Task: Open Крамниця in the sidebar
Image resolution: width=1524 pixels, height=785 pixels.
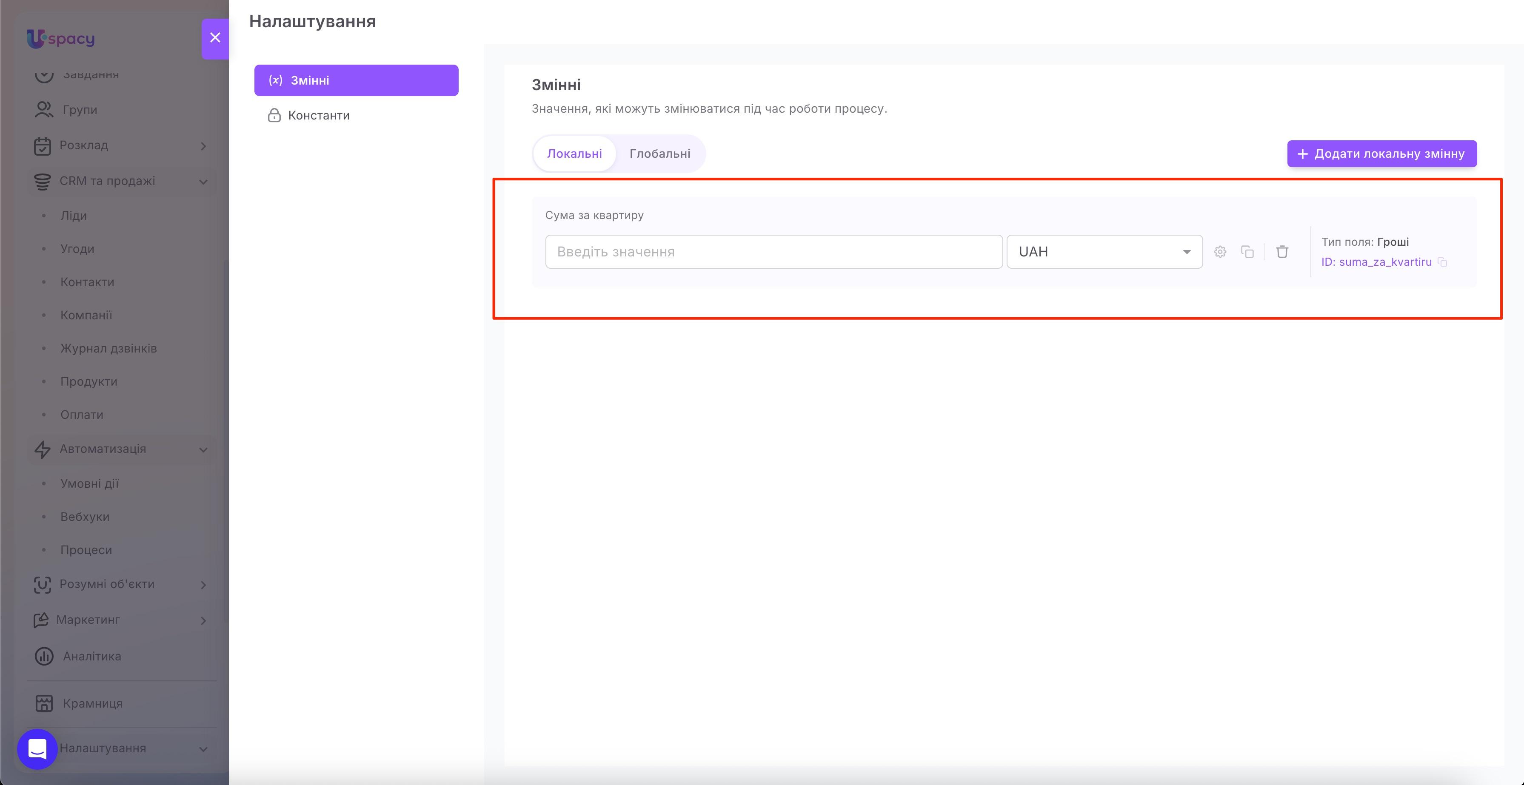Action: click(93, 703)
